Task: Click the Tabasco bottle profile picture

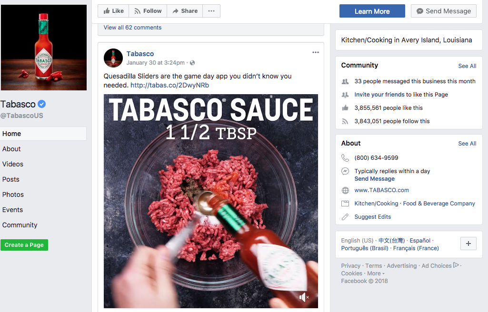Action: pyautogui.click(x=44, y=48)
